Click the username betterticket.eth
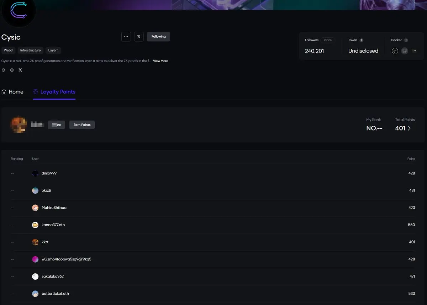 pos(55,294)
